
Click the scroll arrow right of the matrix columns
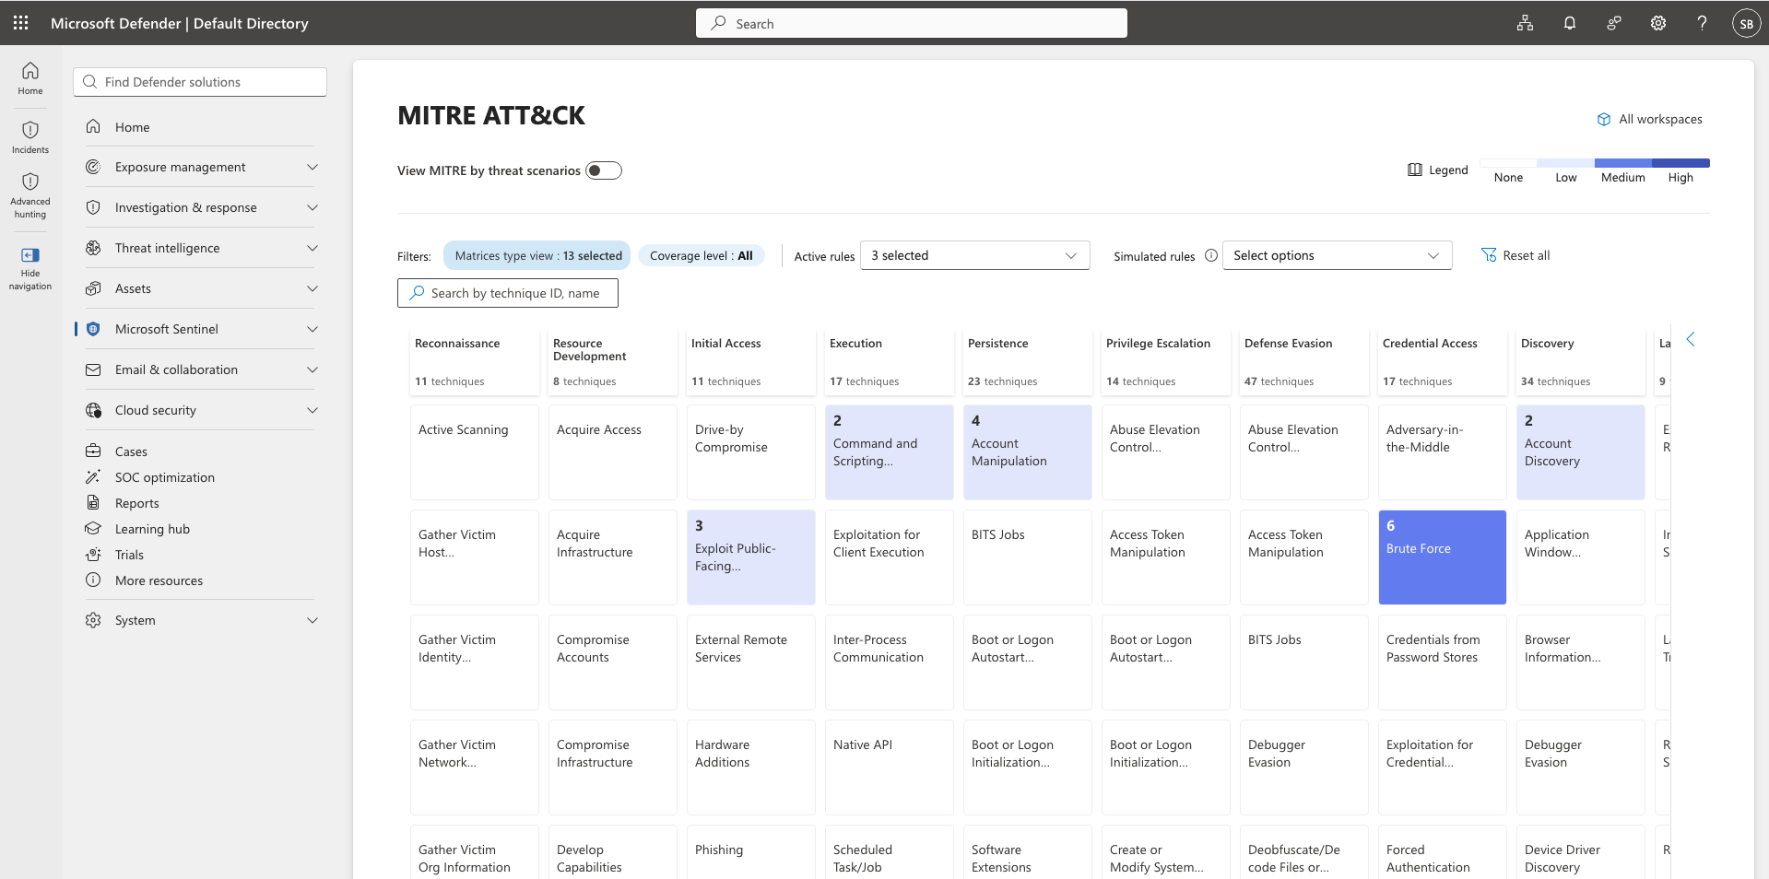(1691, 339)
